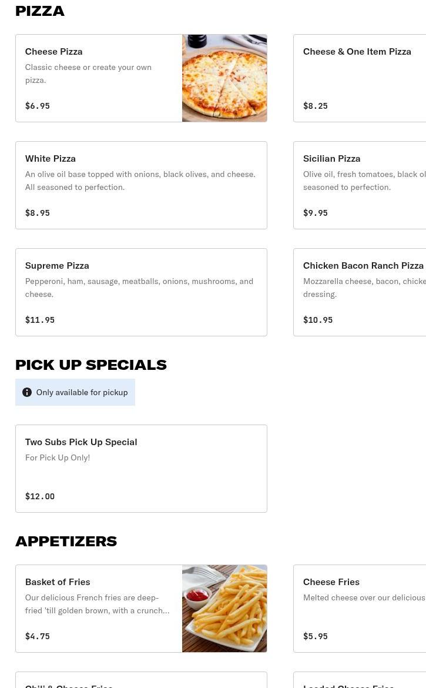The height and width of the screenshot is (688, 426).
Task: Click the 'Only available for pickup' notice
Action: tap(82, 392)
